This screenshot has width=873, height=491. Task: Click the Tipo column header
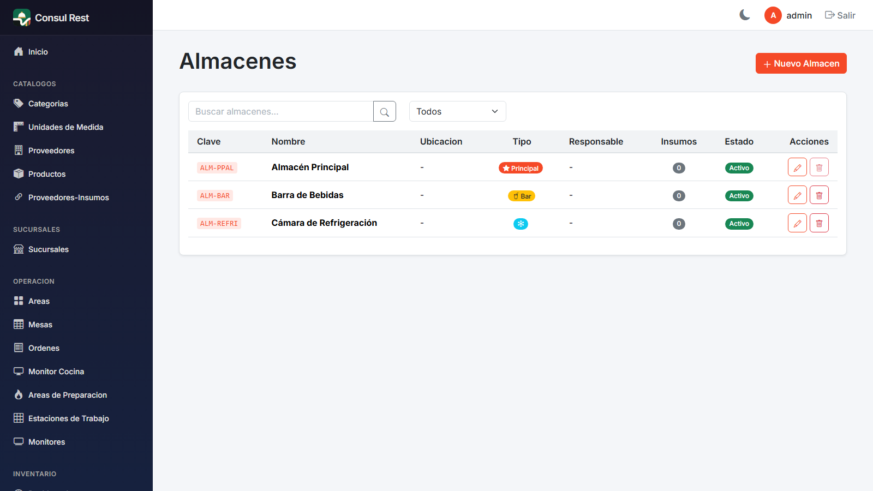coord(522,141)
